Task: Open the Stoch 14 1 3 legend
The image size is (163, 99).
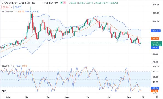Action: (14, 66)
